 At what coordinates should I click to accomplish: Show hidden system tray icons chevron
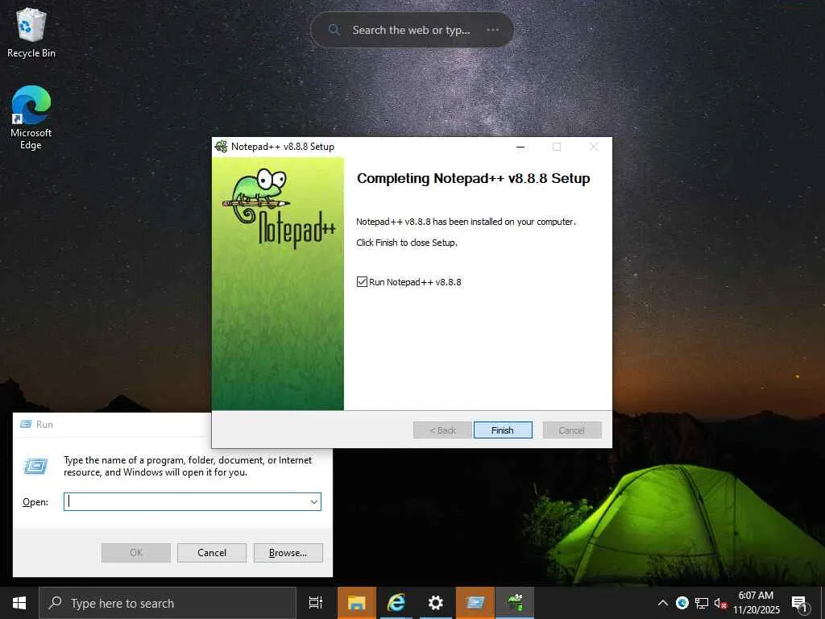[663, 603]
